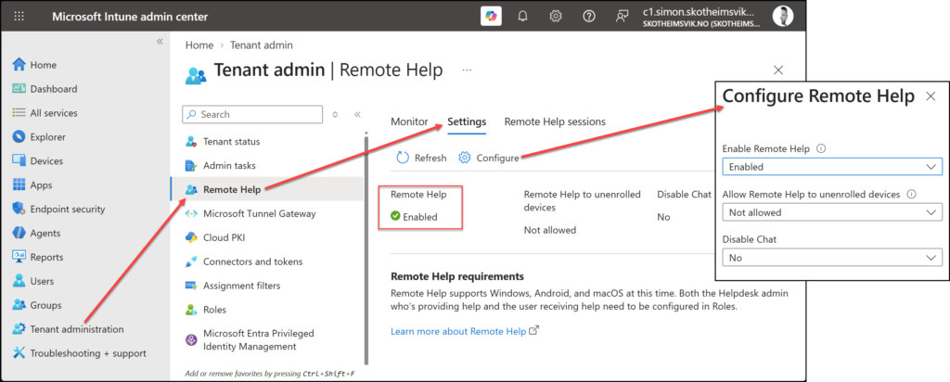The image size is (950, 382).
Task: Switch to the Settings tab
Action: click(467, 121)
